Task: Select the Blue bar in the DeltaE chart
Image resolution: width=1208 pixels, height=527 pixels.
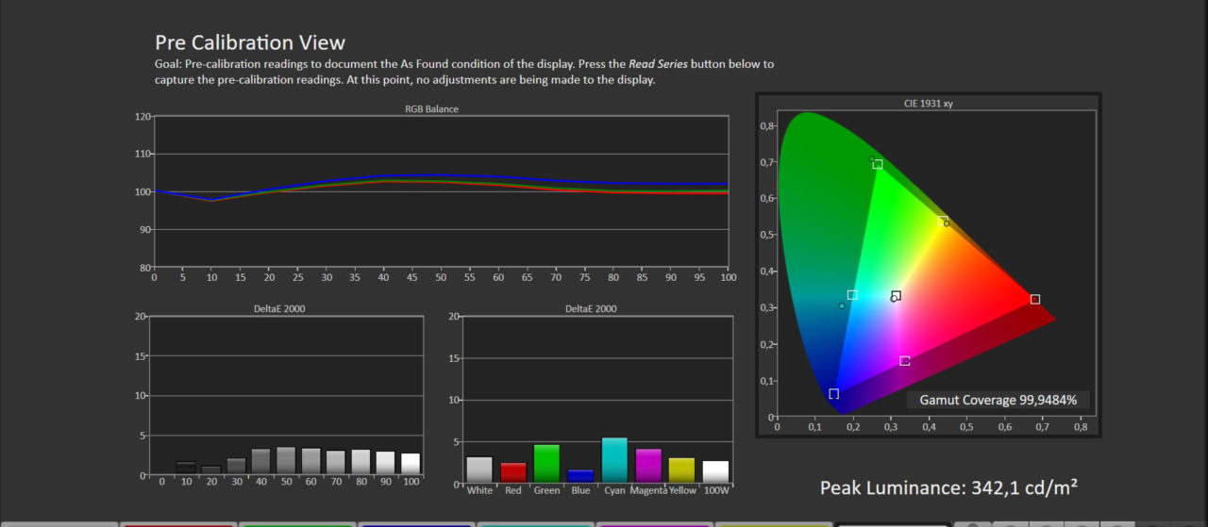Action: tap(580, 477)
